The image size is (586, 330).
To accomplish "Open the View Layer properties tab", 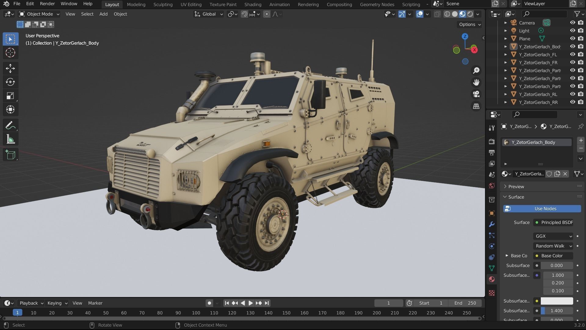I will [x=492, y=164].
